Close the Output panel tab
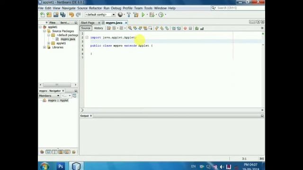This screenshot has width=303, height=170. pyautogui.click(x=91, y=116)
